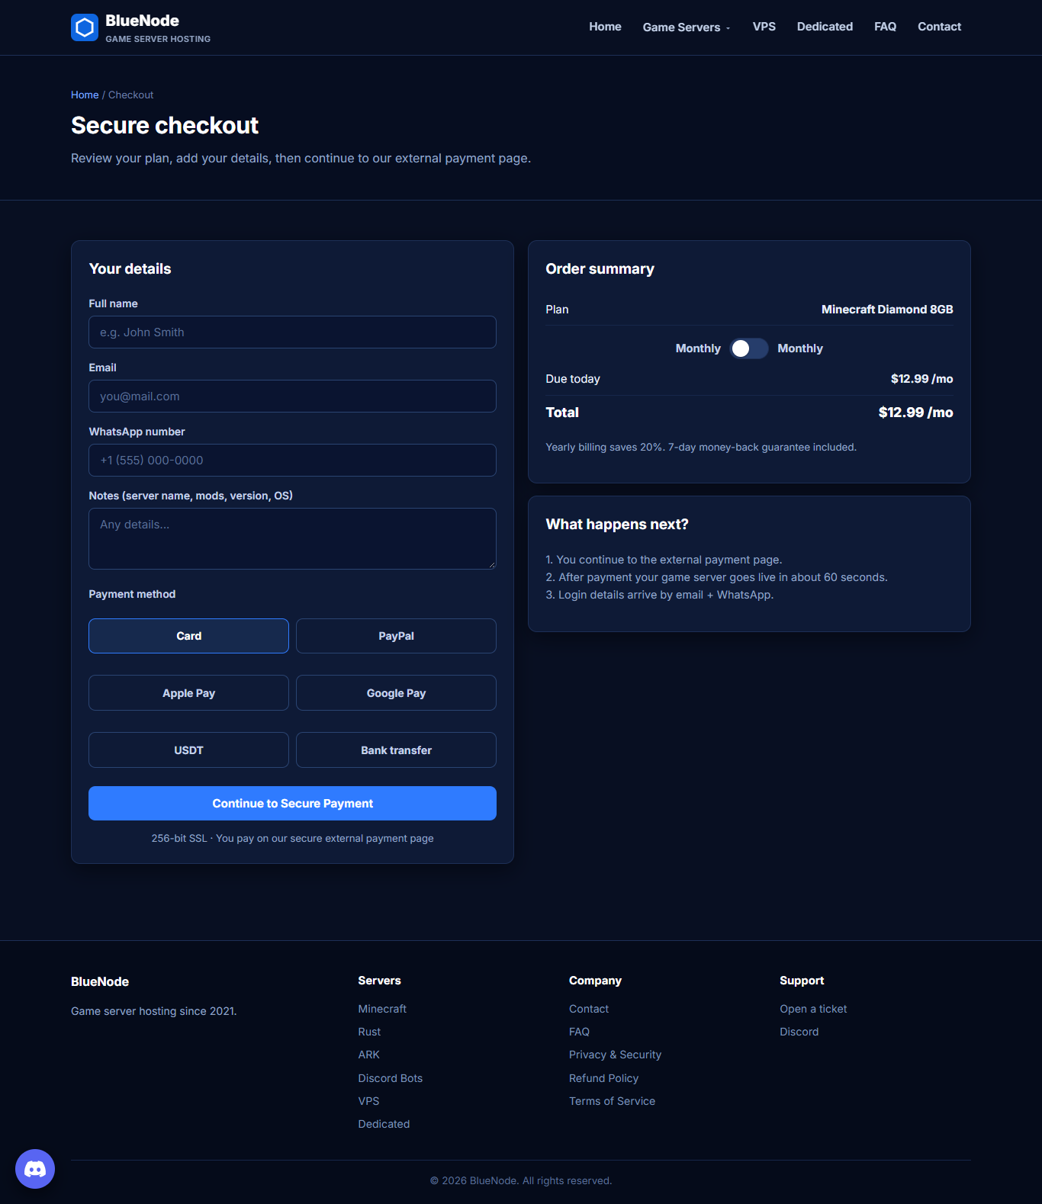Open VPS in top navigation

[764, 27]
